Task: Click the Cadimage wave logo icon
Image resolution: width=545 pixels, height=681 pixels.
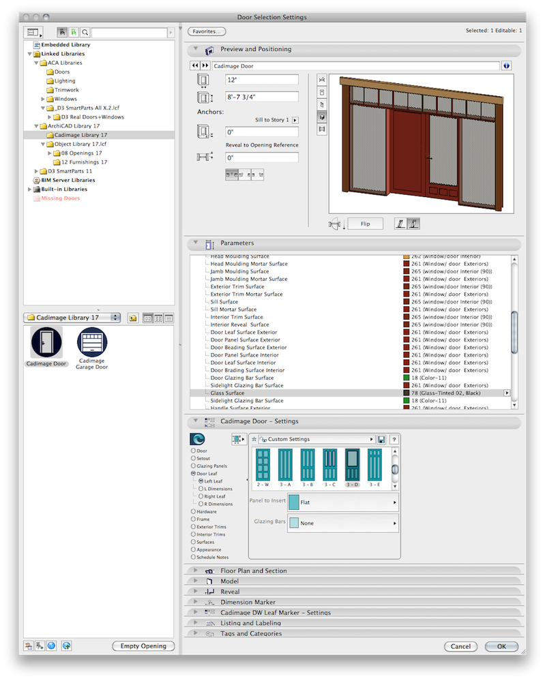Action: pos(197,439)
